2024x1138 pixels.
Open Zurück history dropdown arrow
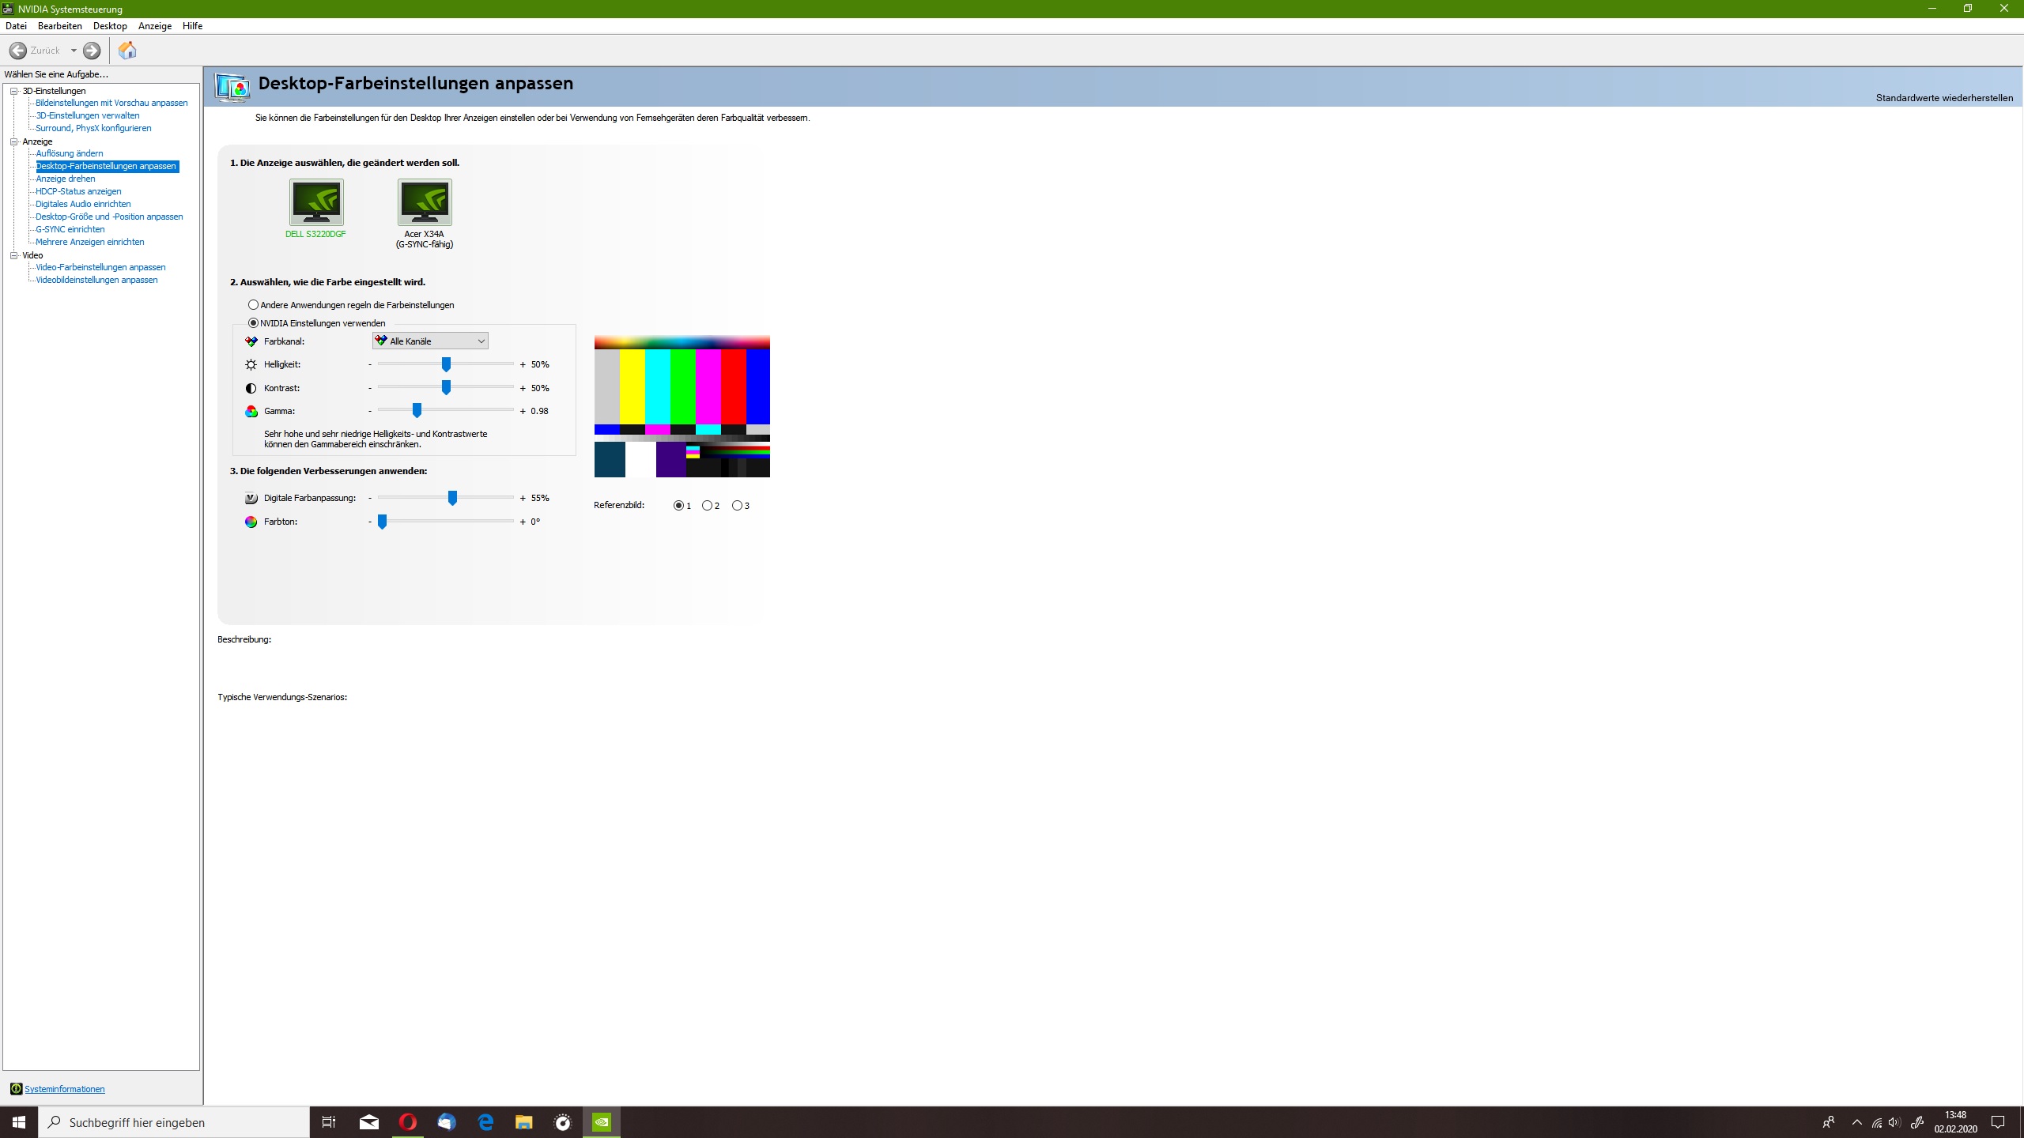pyautogui.click(x=74, y=51)
